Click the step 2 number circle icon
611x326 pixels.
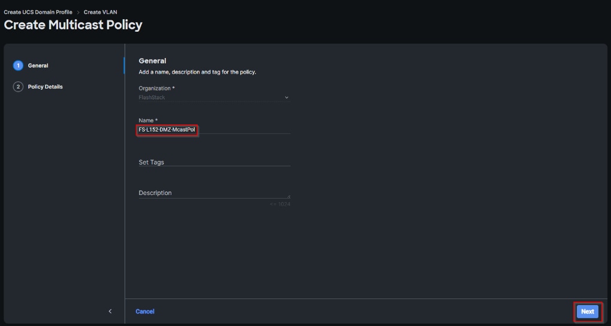point(18,87)
